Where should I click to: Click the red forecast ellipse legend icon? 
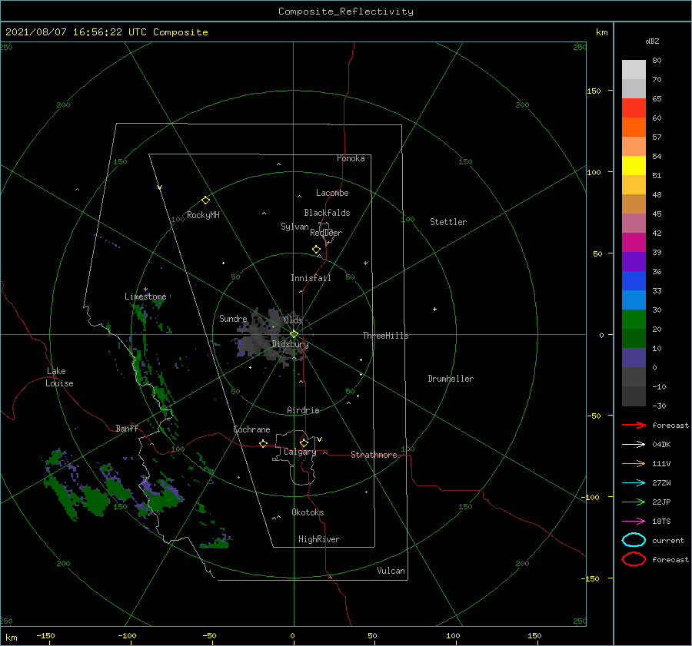(634, 559)
